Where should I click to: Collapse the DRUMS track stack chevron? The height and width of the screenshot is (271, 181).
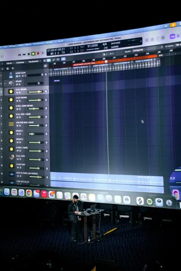click(5, 84)
